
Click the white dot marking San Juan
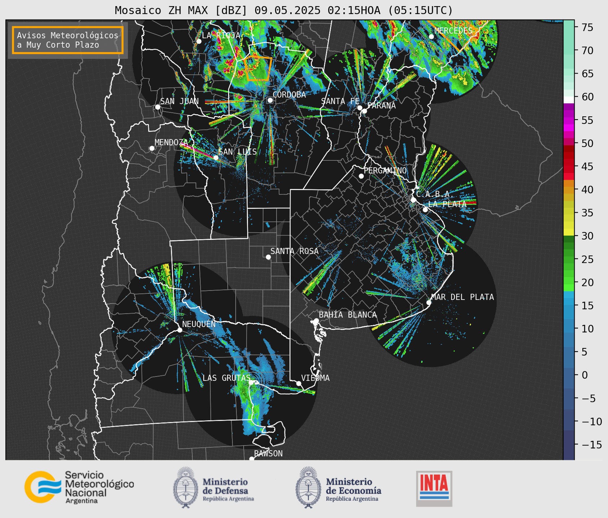click(x=157, y=107)
